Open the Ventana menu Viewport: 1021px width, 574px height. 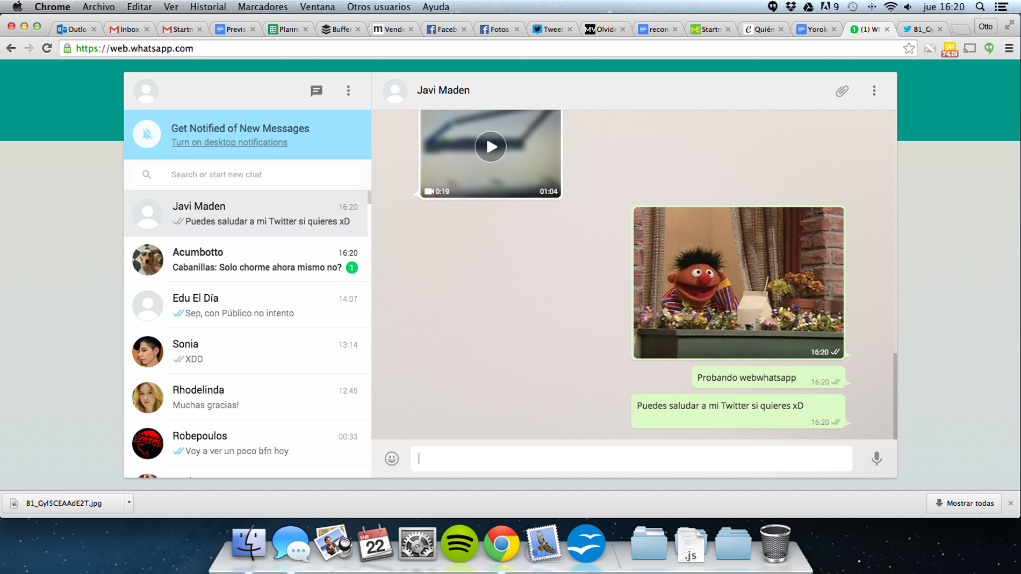pos(318,7)
